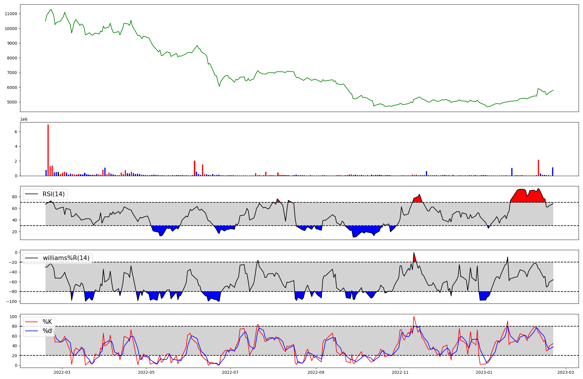Click the %d legend text

(47, 331)
